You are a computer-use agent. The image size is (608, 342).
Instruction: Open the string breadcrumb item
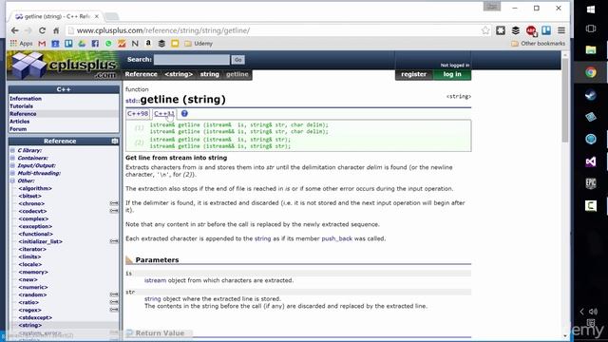209,74
